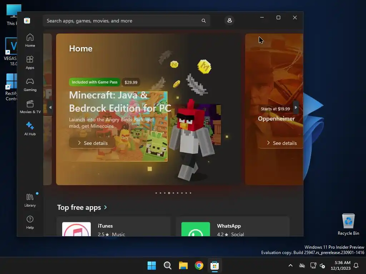Screen dimensions: 366x274
Task: Open the user account profile icon
Action: pos(229,20)
